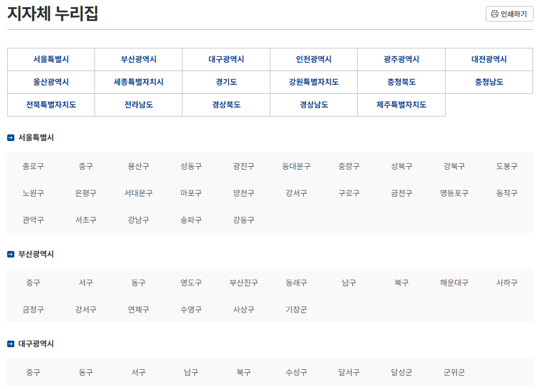Viewport: 536px width, 389px height.
Task: Visit the 성북구 link
Action: (401, 166)
